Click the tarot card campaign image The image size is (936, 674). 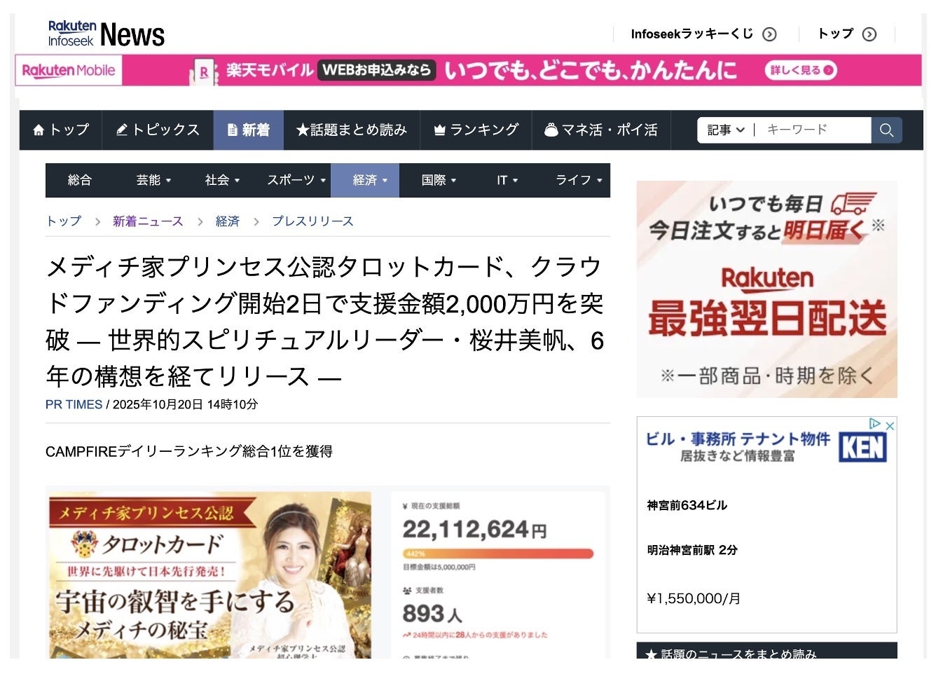[x=210, y=575]
